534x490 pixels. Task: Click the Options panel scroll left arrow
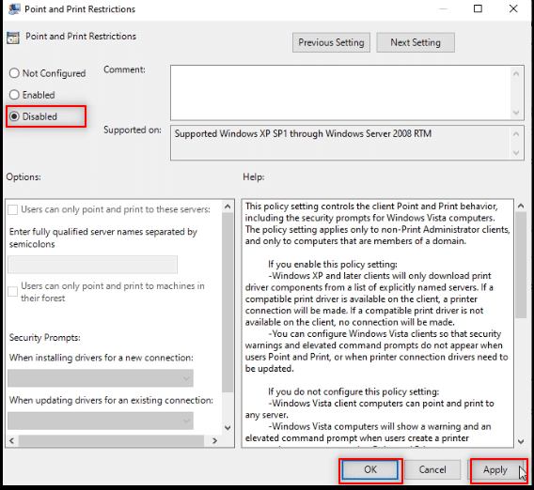tap(11, 440)
